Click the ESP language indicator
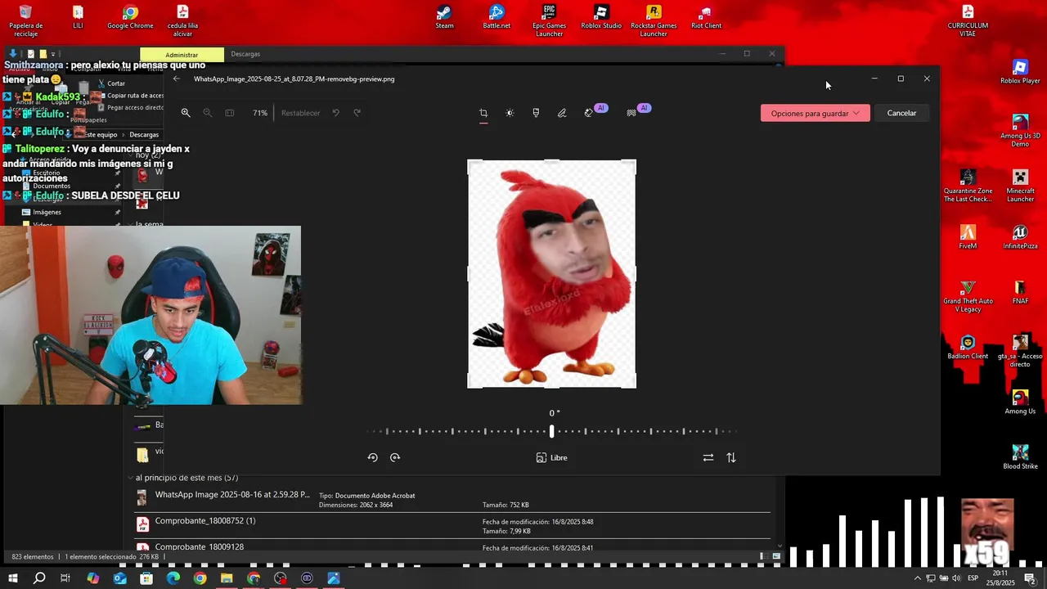This screenshot has height=589, width=1047. (973, 578)
